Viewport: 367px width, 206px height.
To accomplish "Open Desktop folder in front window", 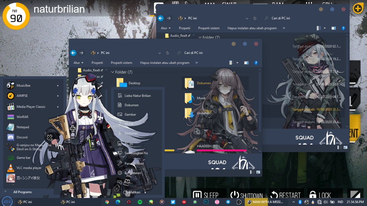I will tap(128, 83).
